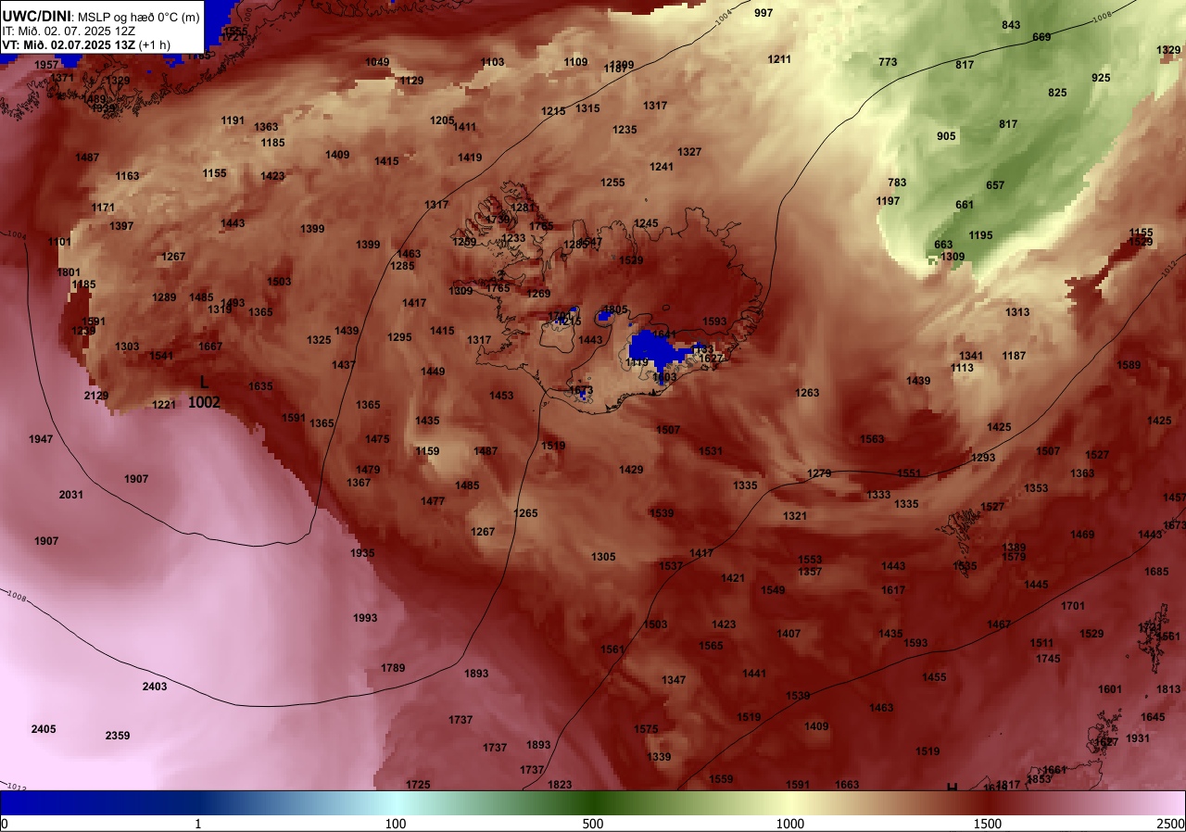The width and height of the screenshot is (1186, 832).
Task: Select the height value '669'
Action: point(1041,37)
